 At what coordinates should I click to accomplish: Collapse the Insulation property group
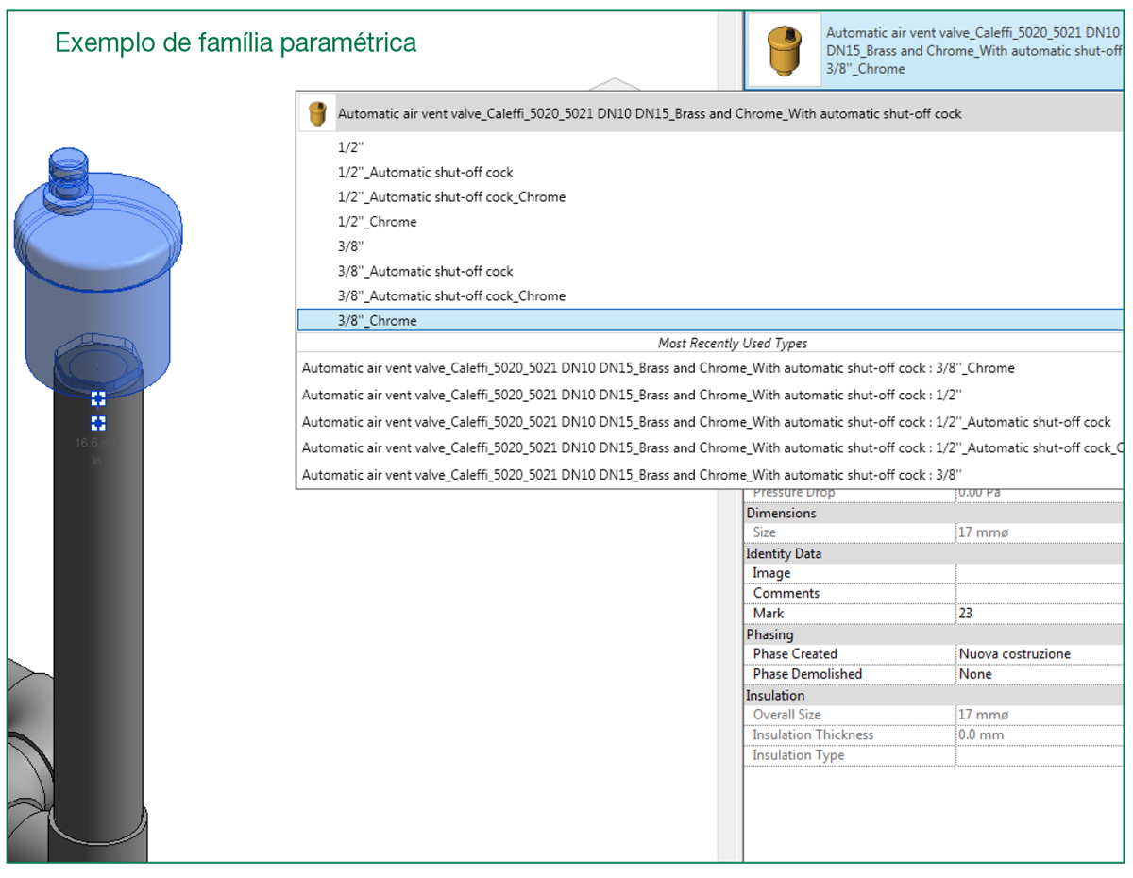click(x=775, y=696)
